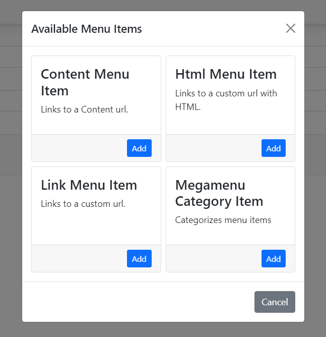Click the Link Menu Item card footer
The height and width of the screenshot is (337, 326).
pos(76,259)
